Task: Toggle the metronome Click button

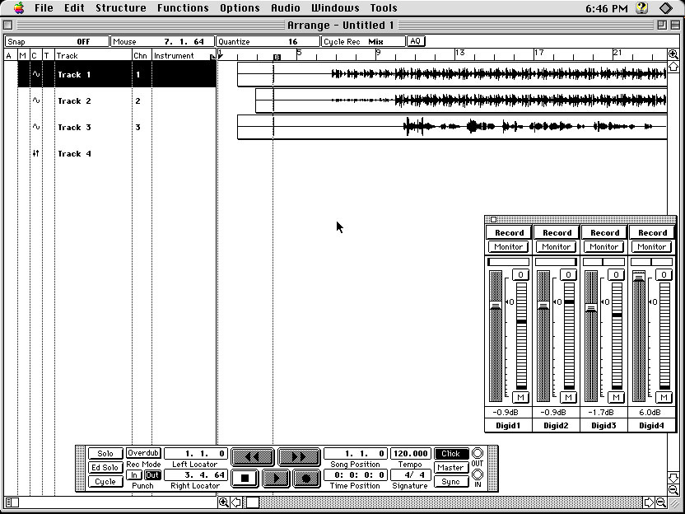Action: [x=451, y=454]
